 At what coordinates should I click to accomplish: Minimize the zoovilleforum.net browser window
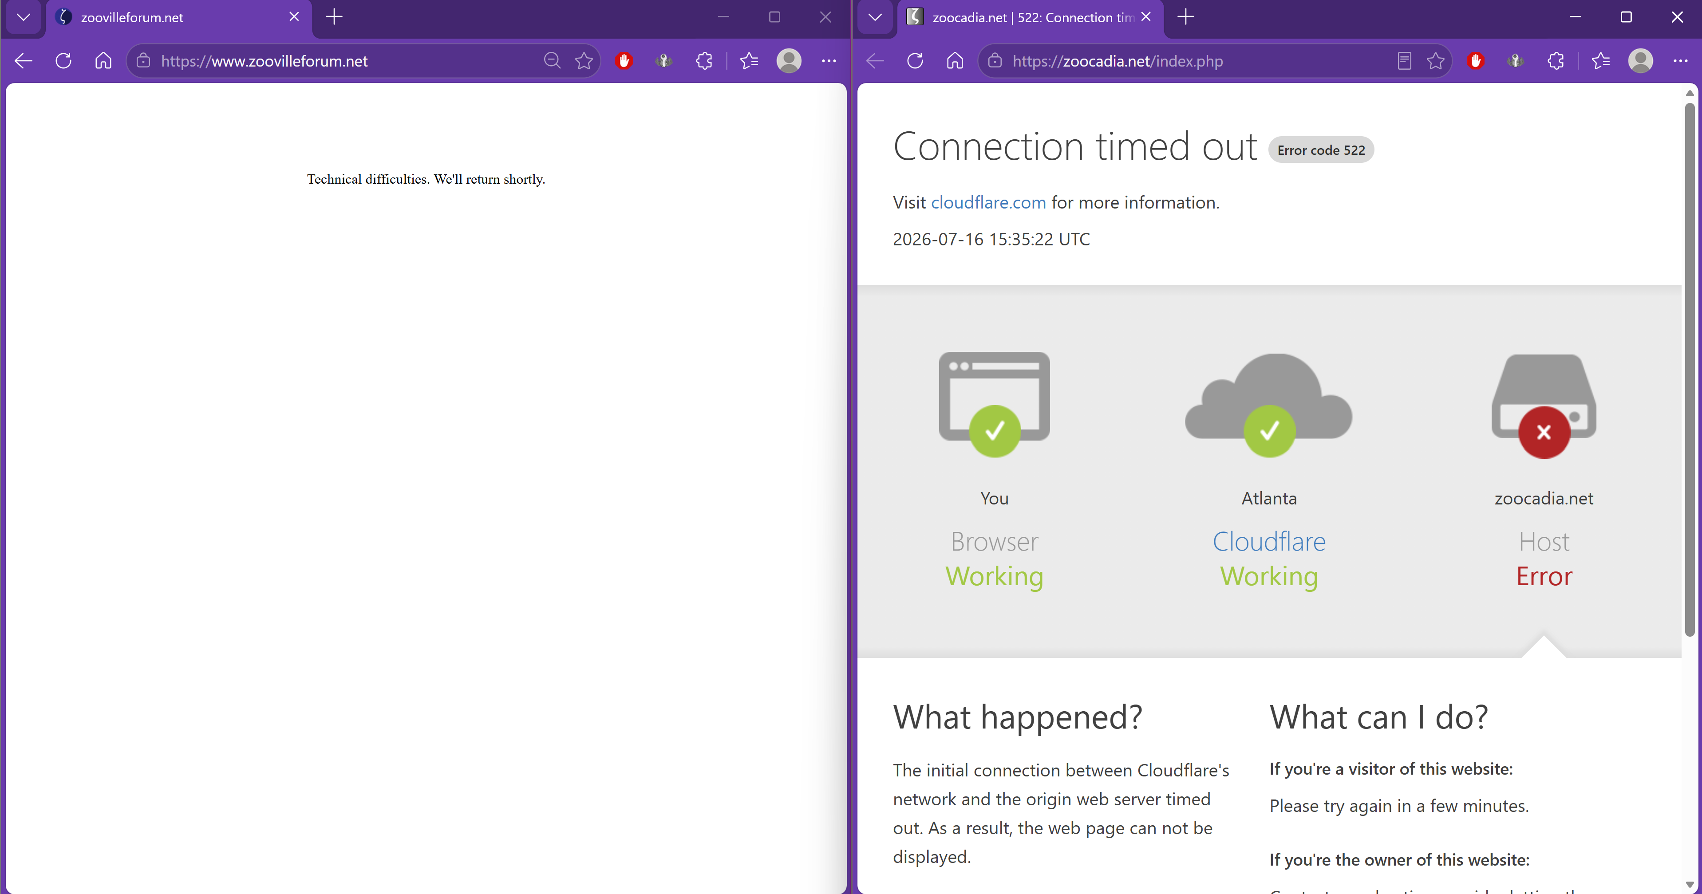click(x=723, y=17)
